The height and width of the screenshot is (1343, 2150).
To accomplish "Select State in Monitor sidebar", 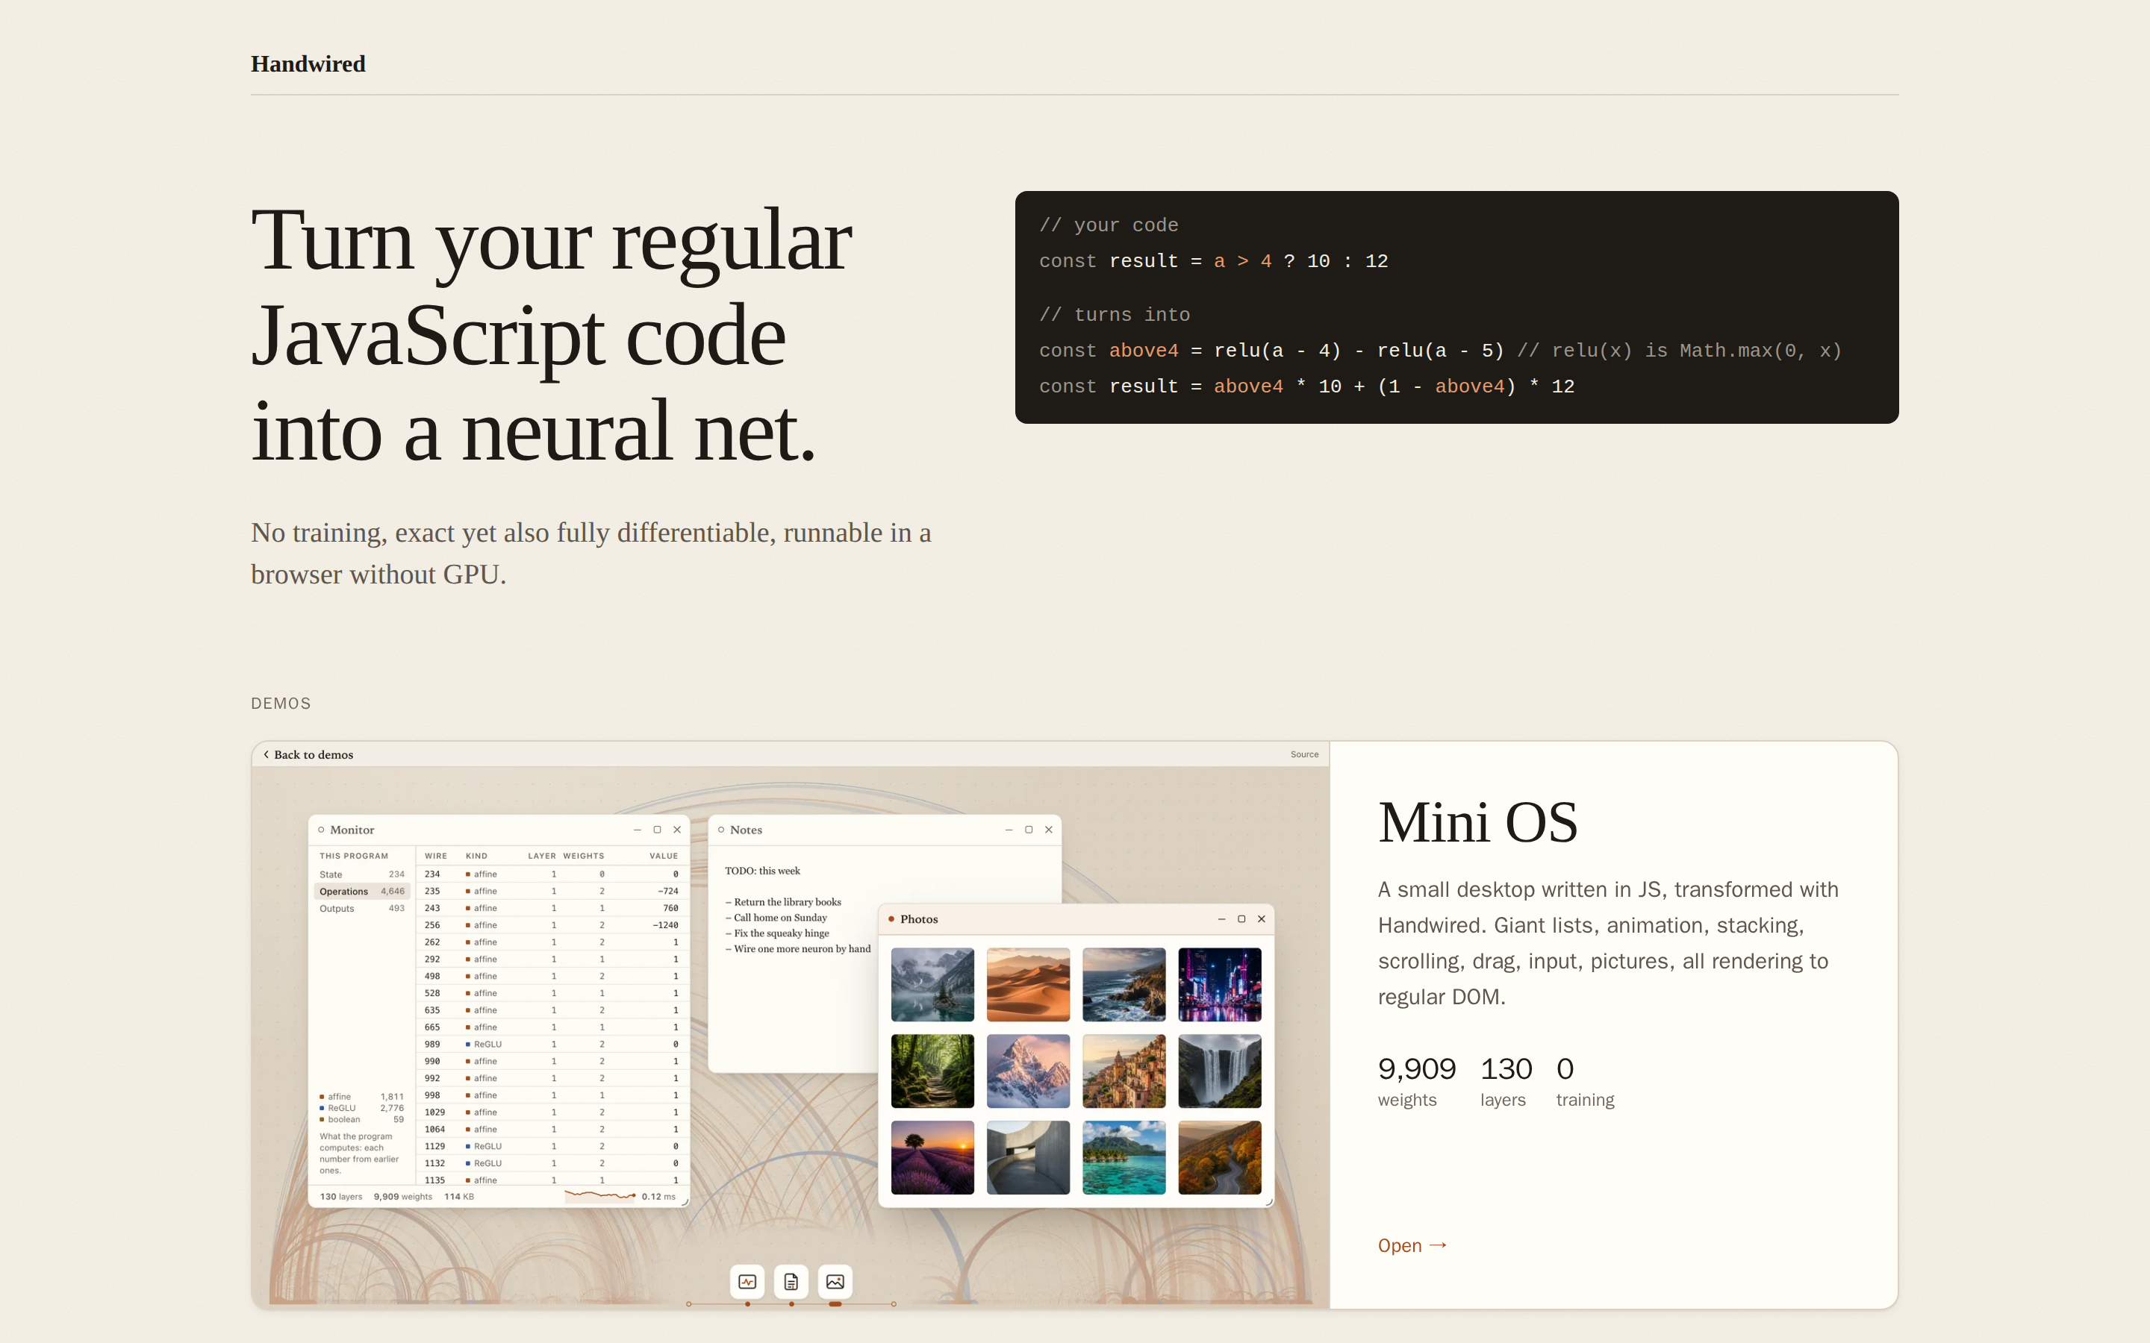I will [x=361, y=875].
